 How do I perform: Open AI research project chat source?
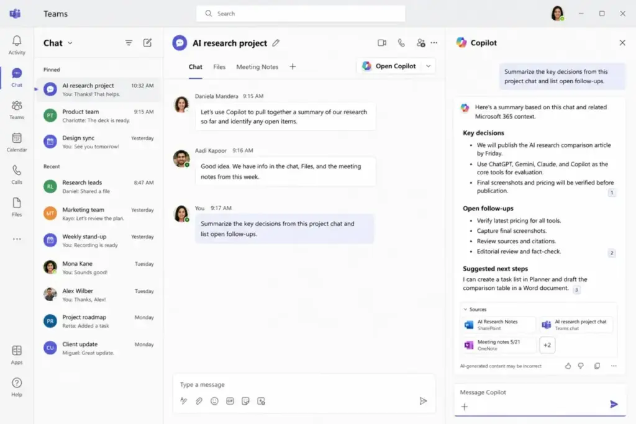[x=576, y=325]
